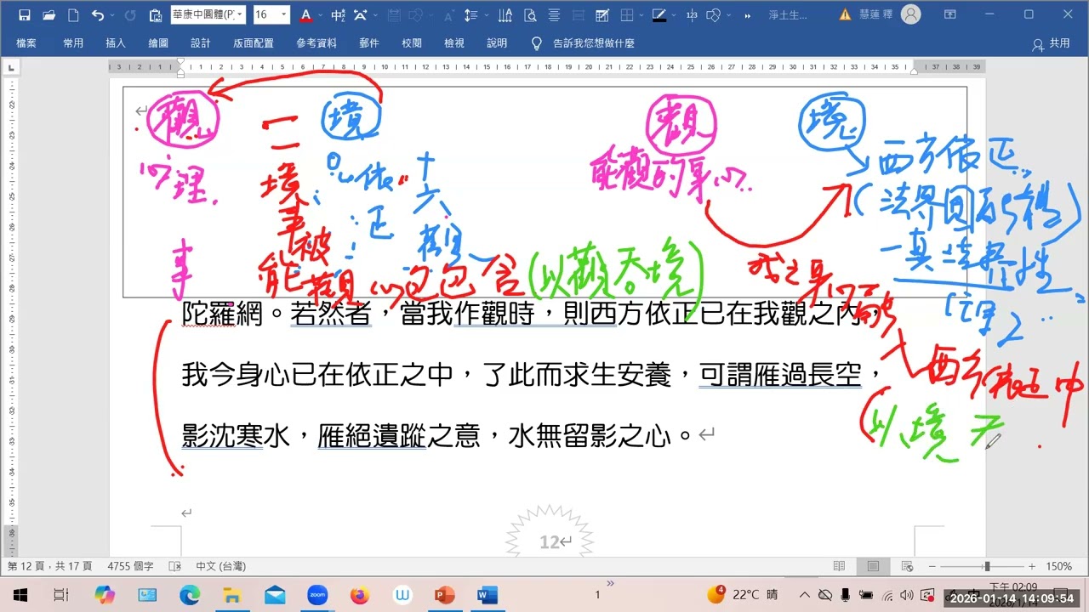The image size is (1089, 612).
Task: Click the table borders grid icon
Action: 626,14
